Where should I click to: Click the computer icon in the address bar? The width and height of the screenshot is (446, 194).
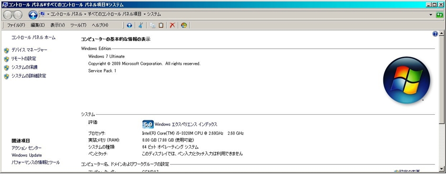(42, 14)
